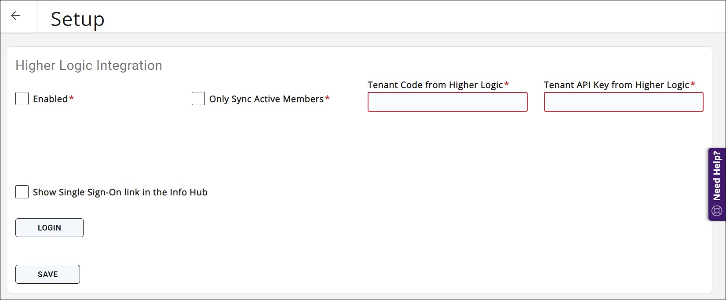Tick the Only Sync Active Members checkbox

click(198, 99)
